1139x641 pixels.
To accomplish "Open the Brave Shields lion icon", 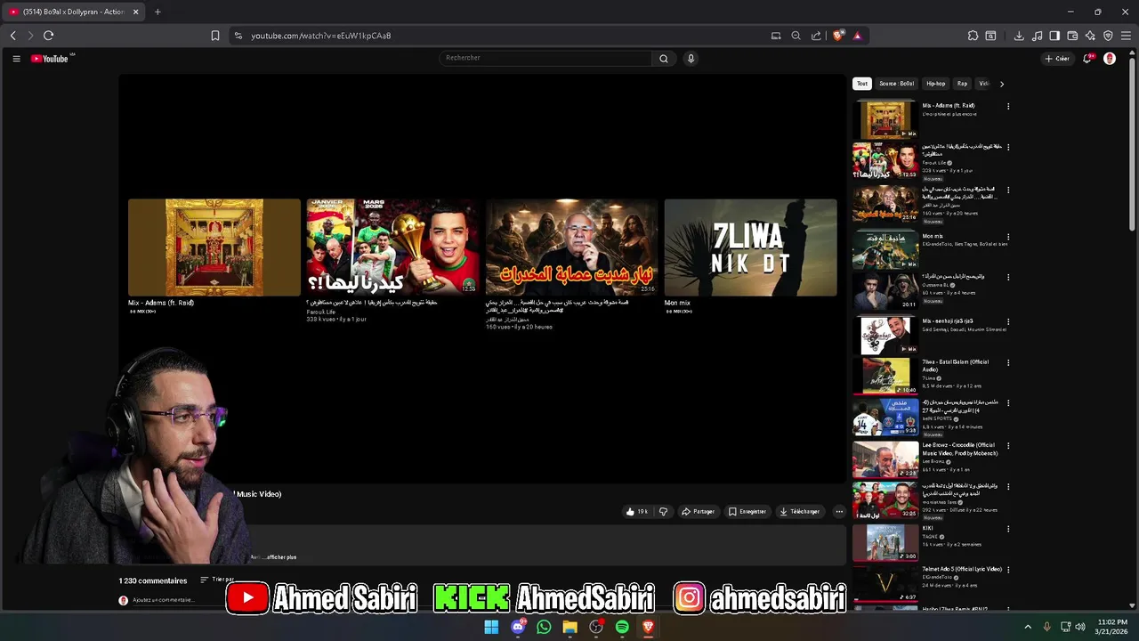I will pyautogui.click(x=838, y=36).
